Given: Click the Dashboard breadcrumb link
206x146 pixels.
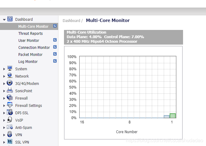Looking at the screenshot, I should pos(71,21).
